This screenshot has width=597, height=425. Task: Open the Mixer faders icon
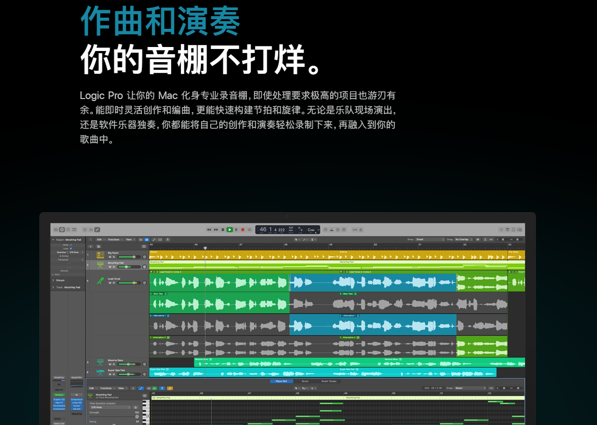tap(91, 229)
